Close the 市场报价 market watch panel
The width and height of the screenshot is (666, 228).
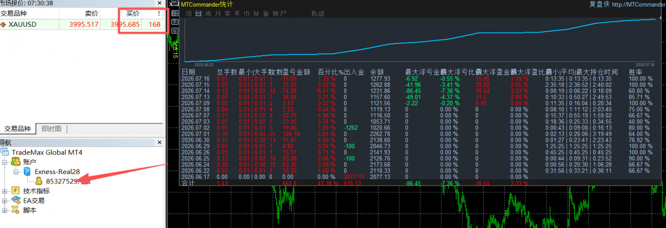click(160, 3)
